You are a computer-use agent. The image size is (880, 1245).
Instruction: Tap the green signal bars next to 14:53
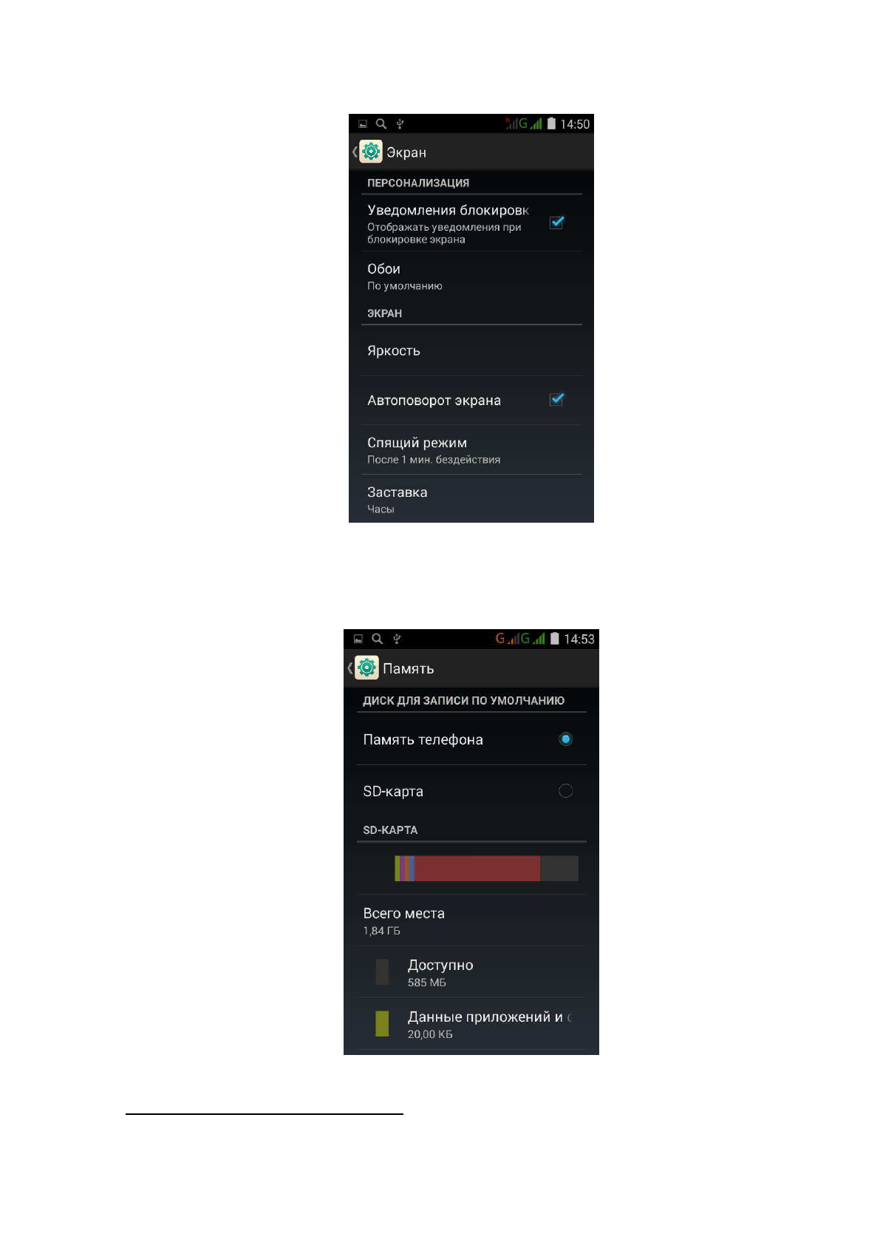click(x=539, y=639)
